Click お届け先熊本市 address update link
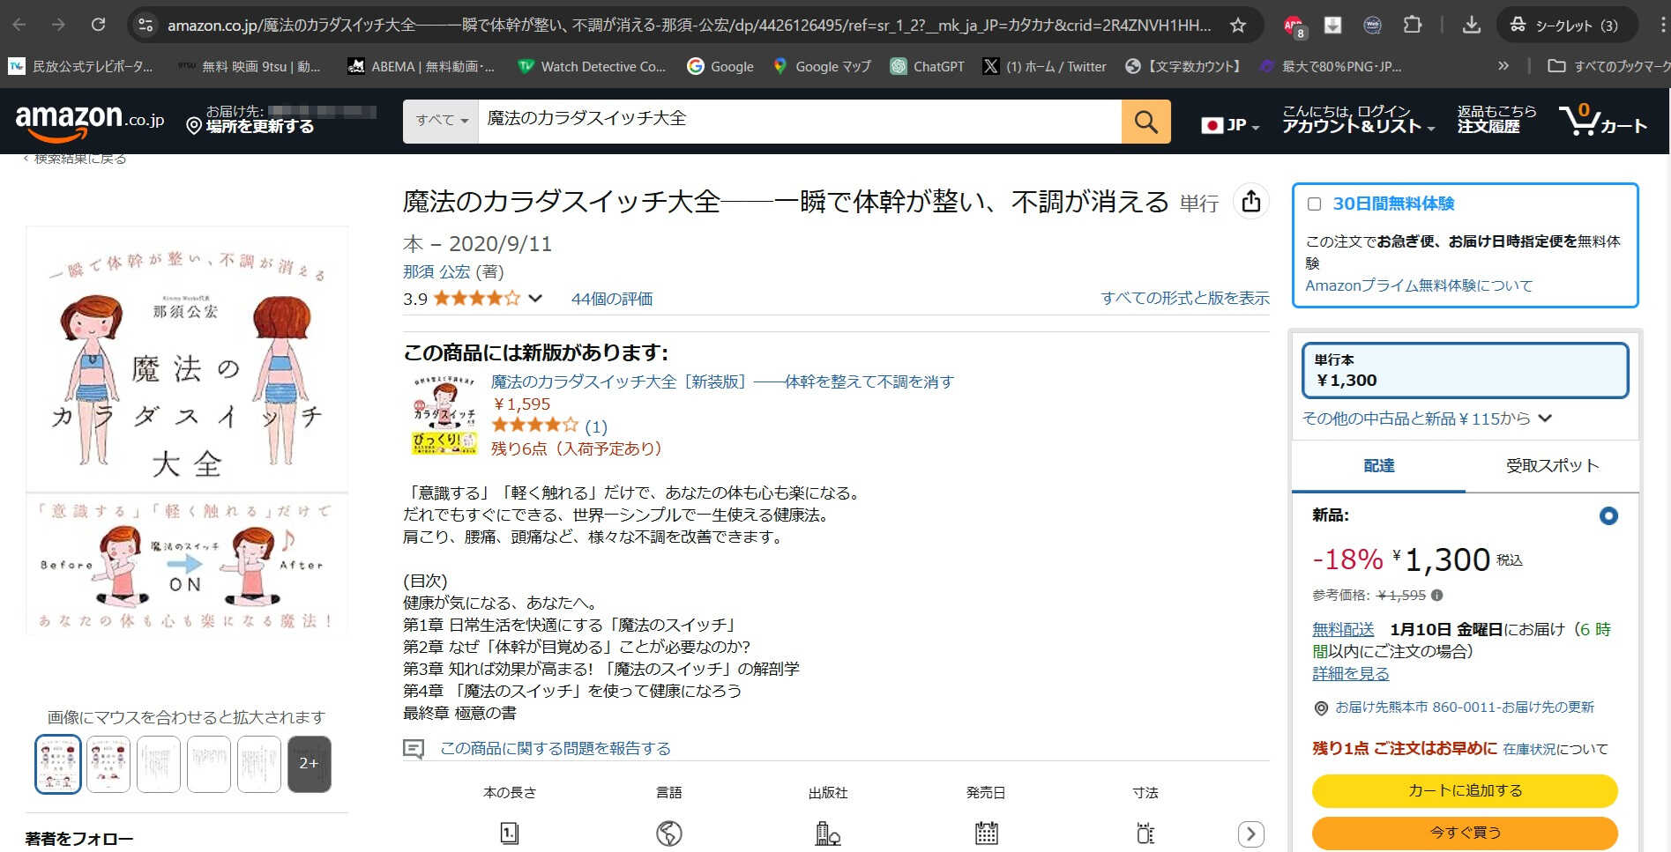Image resolution: width=1671 pixels, height=852 pixels. pyautogui.click(x=1465, y=707)
